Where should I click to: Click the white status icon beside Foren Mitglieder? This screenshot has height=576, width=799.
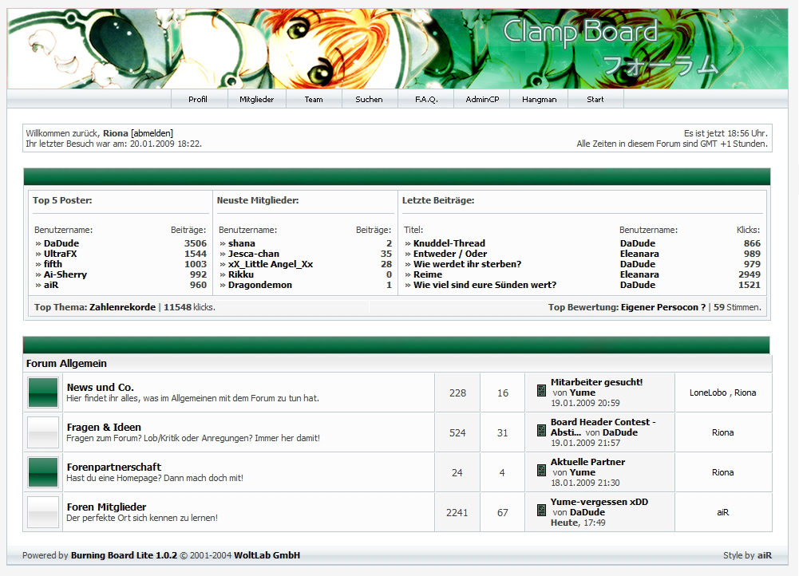43,512
